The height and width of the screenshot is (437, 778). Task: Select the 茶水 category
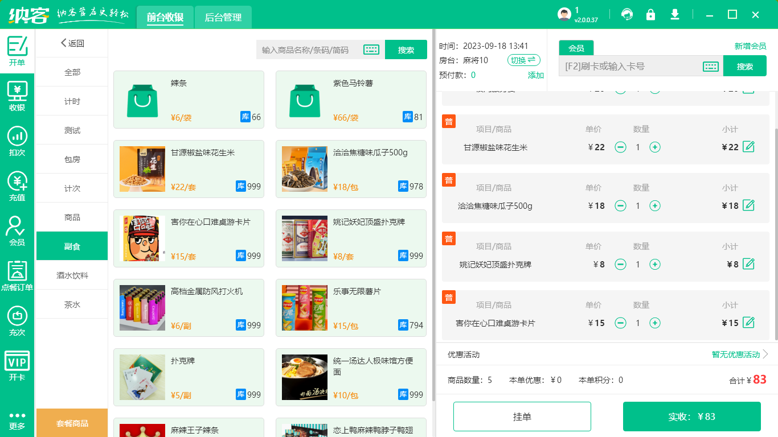coord(72,304)
